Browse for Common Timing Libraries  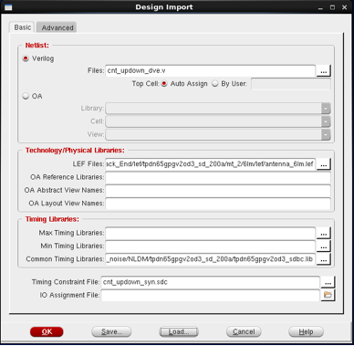(x=324, y=259)
